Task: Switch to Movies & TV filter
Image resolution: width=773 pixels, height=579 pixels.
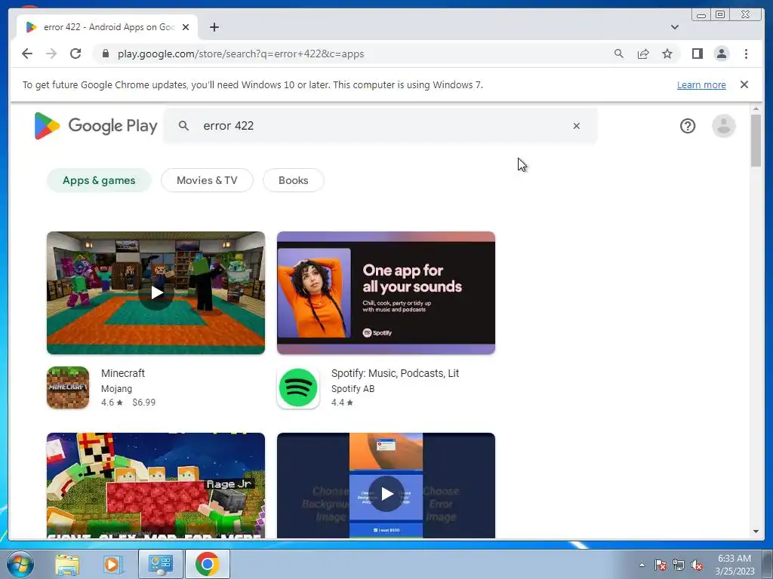Action: [x=207, y=180]
